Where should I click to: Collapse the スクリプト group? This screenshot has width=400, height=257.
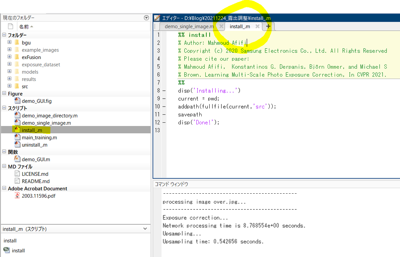[x=4, y=108]
